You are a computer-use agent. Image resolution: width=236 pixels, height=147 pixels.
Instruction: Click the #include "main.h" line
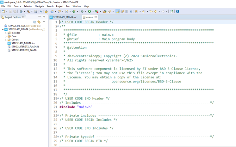76,107
